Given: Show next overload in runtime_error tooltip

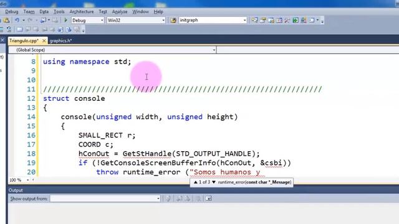Looking at the screenshot, I should 214,182.
